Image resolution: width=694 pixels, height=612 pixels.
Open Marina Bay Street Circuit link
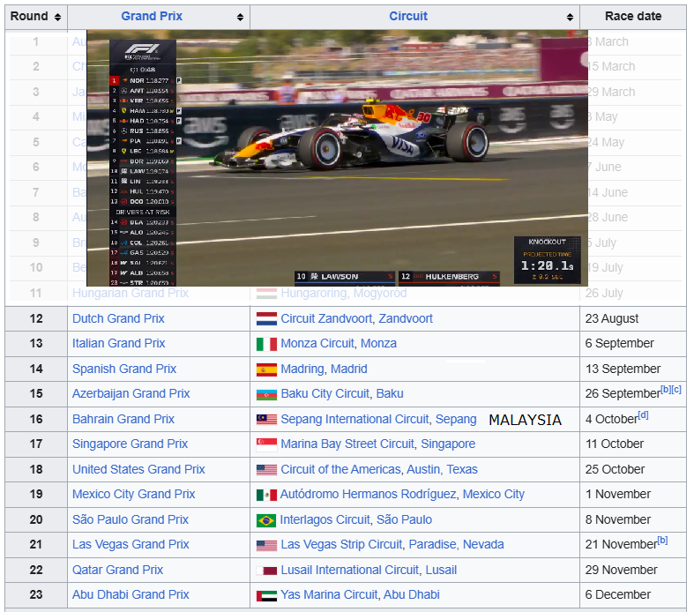347,444
